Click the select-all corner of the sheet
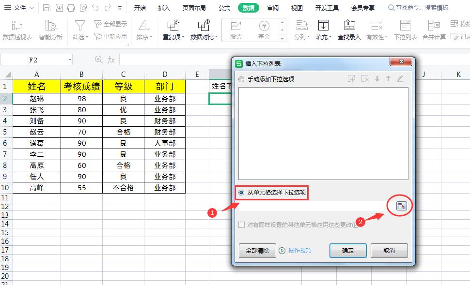Image resolution: width=470 pixels, height=285 pixels. click(x=6, y=74)
